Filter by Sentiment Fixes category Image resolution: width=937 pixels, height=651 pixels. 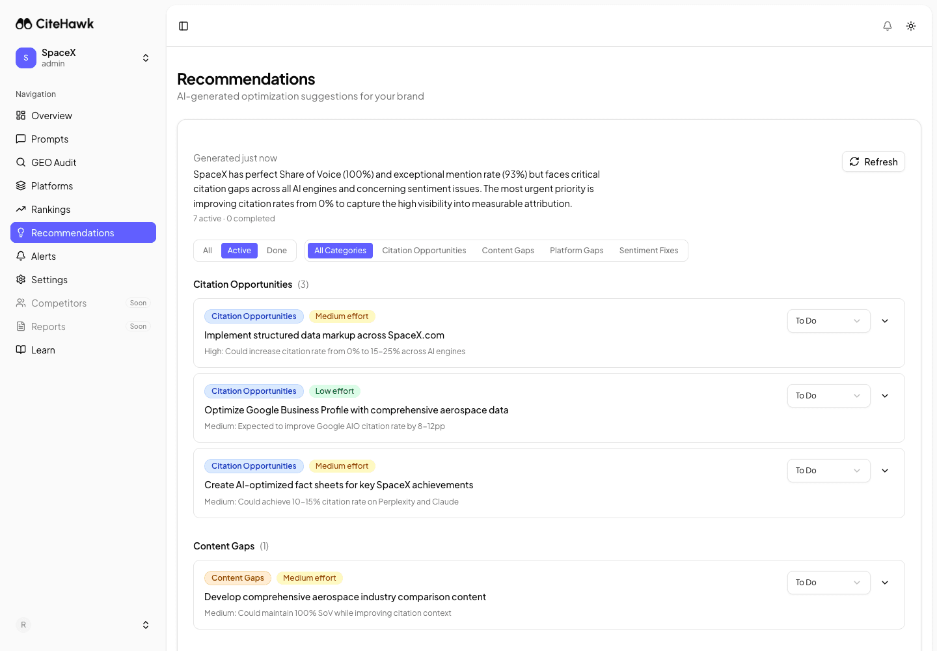pos(649,251)
